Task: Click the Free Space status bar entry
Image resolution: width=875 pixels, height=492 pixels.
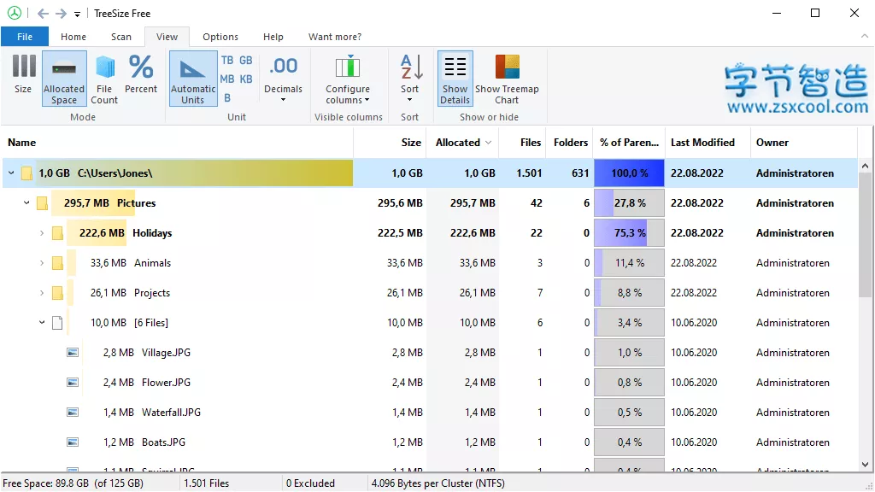Action: pyautogui.click(x=73, y=483)
